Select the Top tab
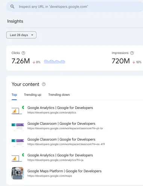This screenshot has height=186, width=143. click(14, 95)
